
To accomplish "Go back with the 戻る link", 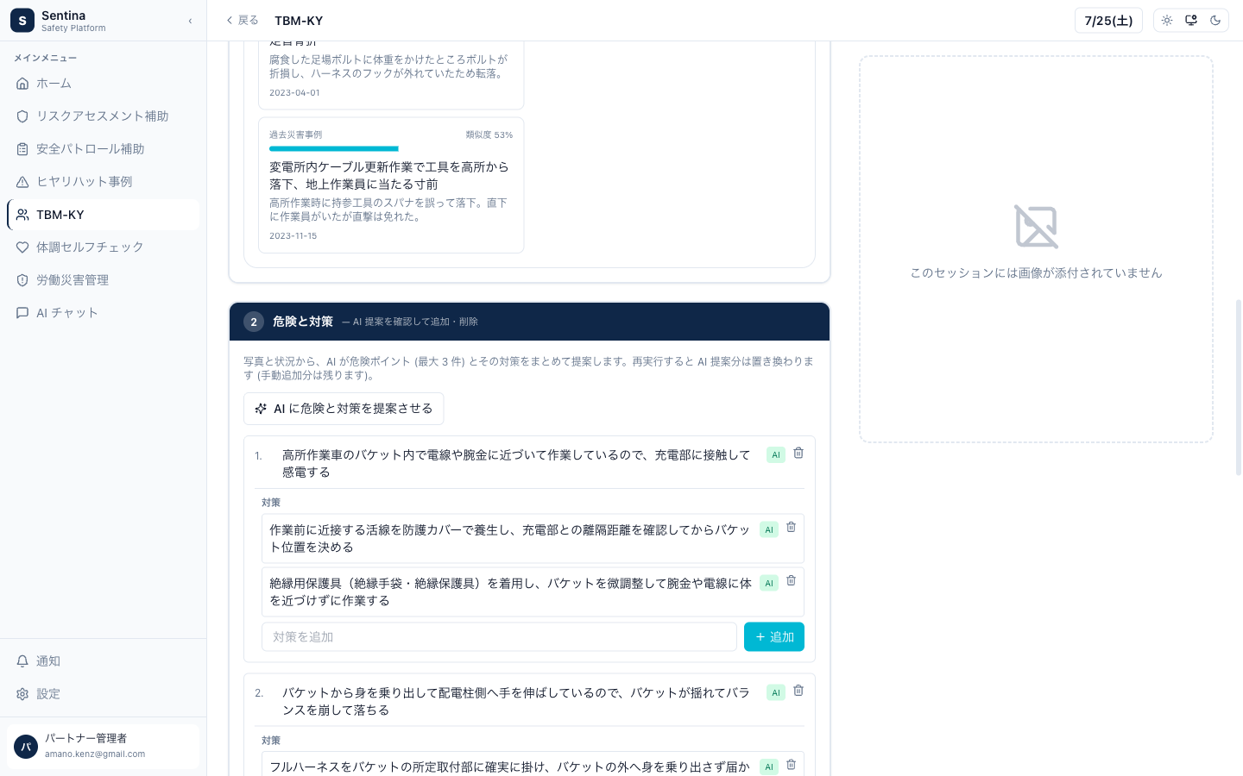I will (x=242, y=21).
